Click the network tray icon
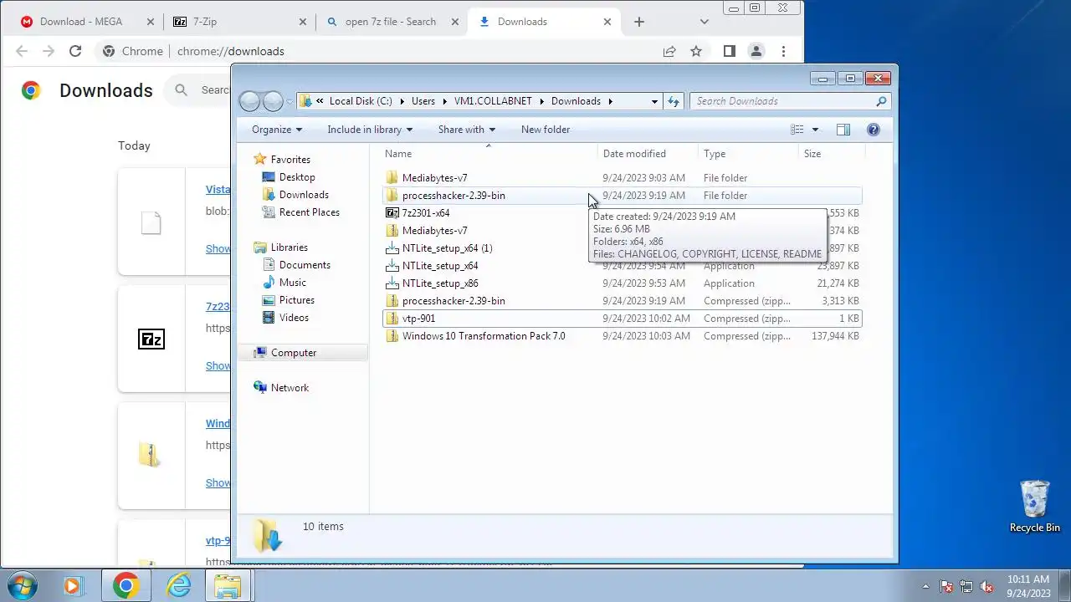 tap(966, 587)
